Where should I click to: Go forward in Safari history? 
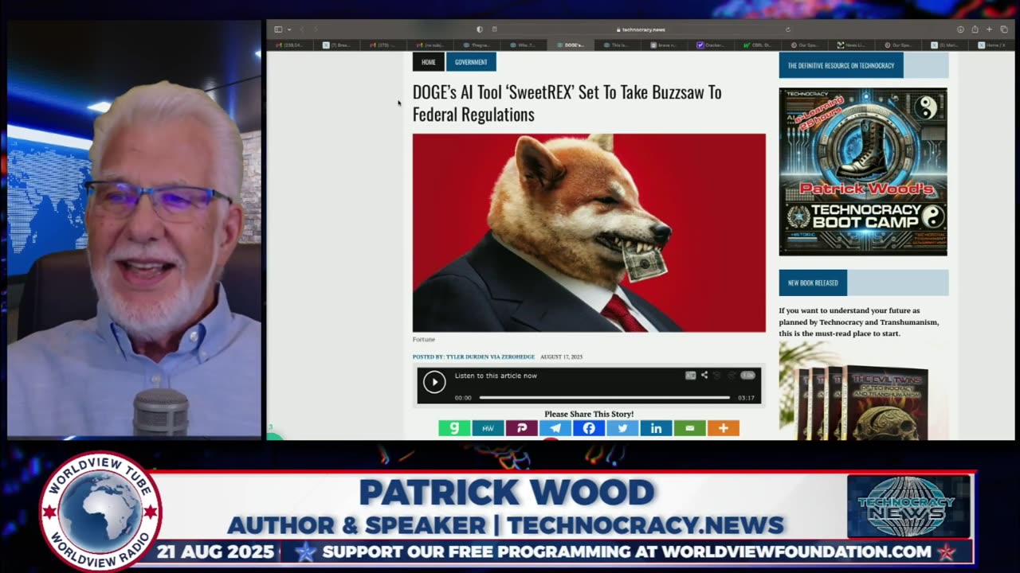(x=316, y=29)
